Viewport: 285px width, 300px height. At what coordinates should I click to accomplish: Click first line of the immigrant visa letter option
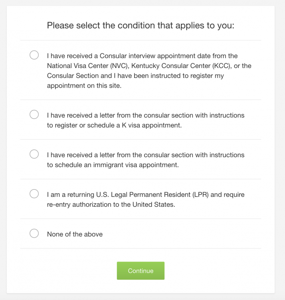pos(145,155)
